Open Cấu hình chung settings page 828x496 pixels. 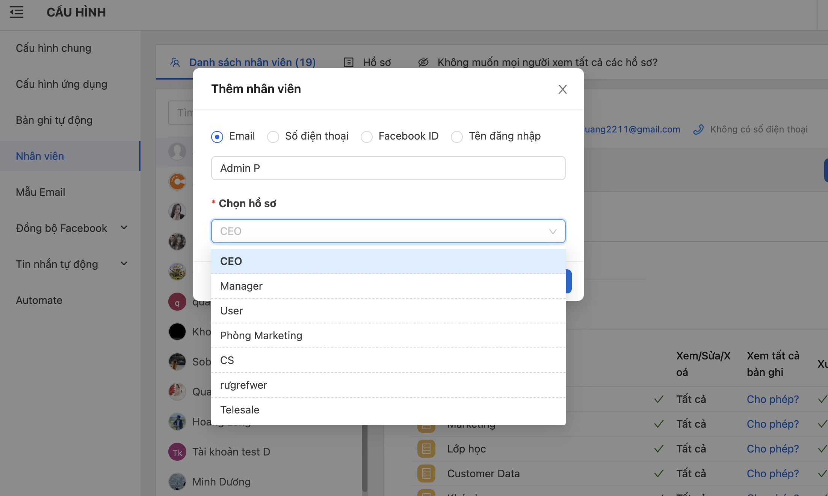point(53,48)
